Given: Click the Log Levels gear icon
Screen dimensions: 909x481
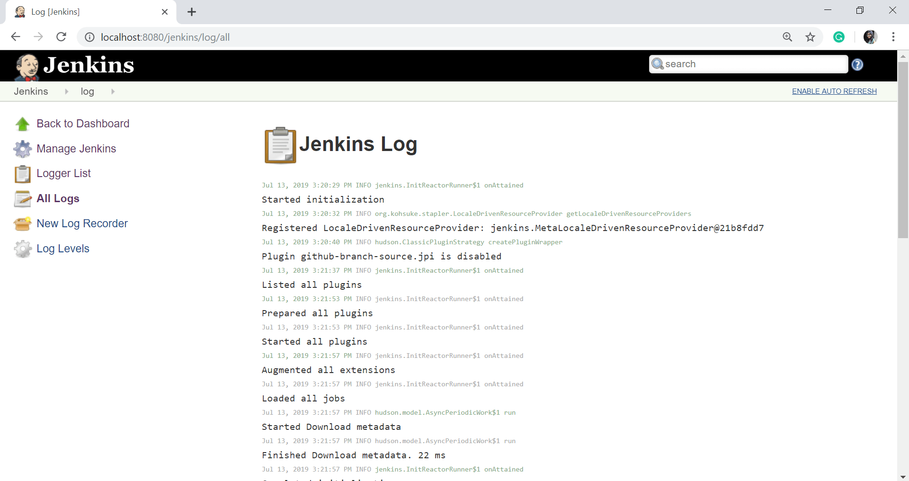Looking at the screenshot, I should pyautogui.click(x=22, y=249).
